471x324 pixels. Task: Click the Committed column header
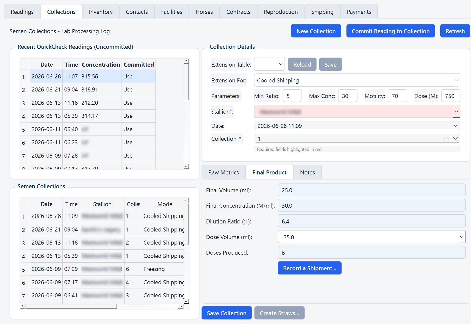139,65
